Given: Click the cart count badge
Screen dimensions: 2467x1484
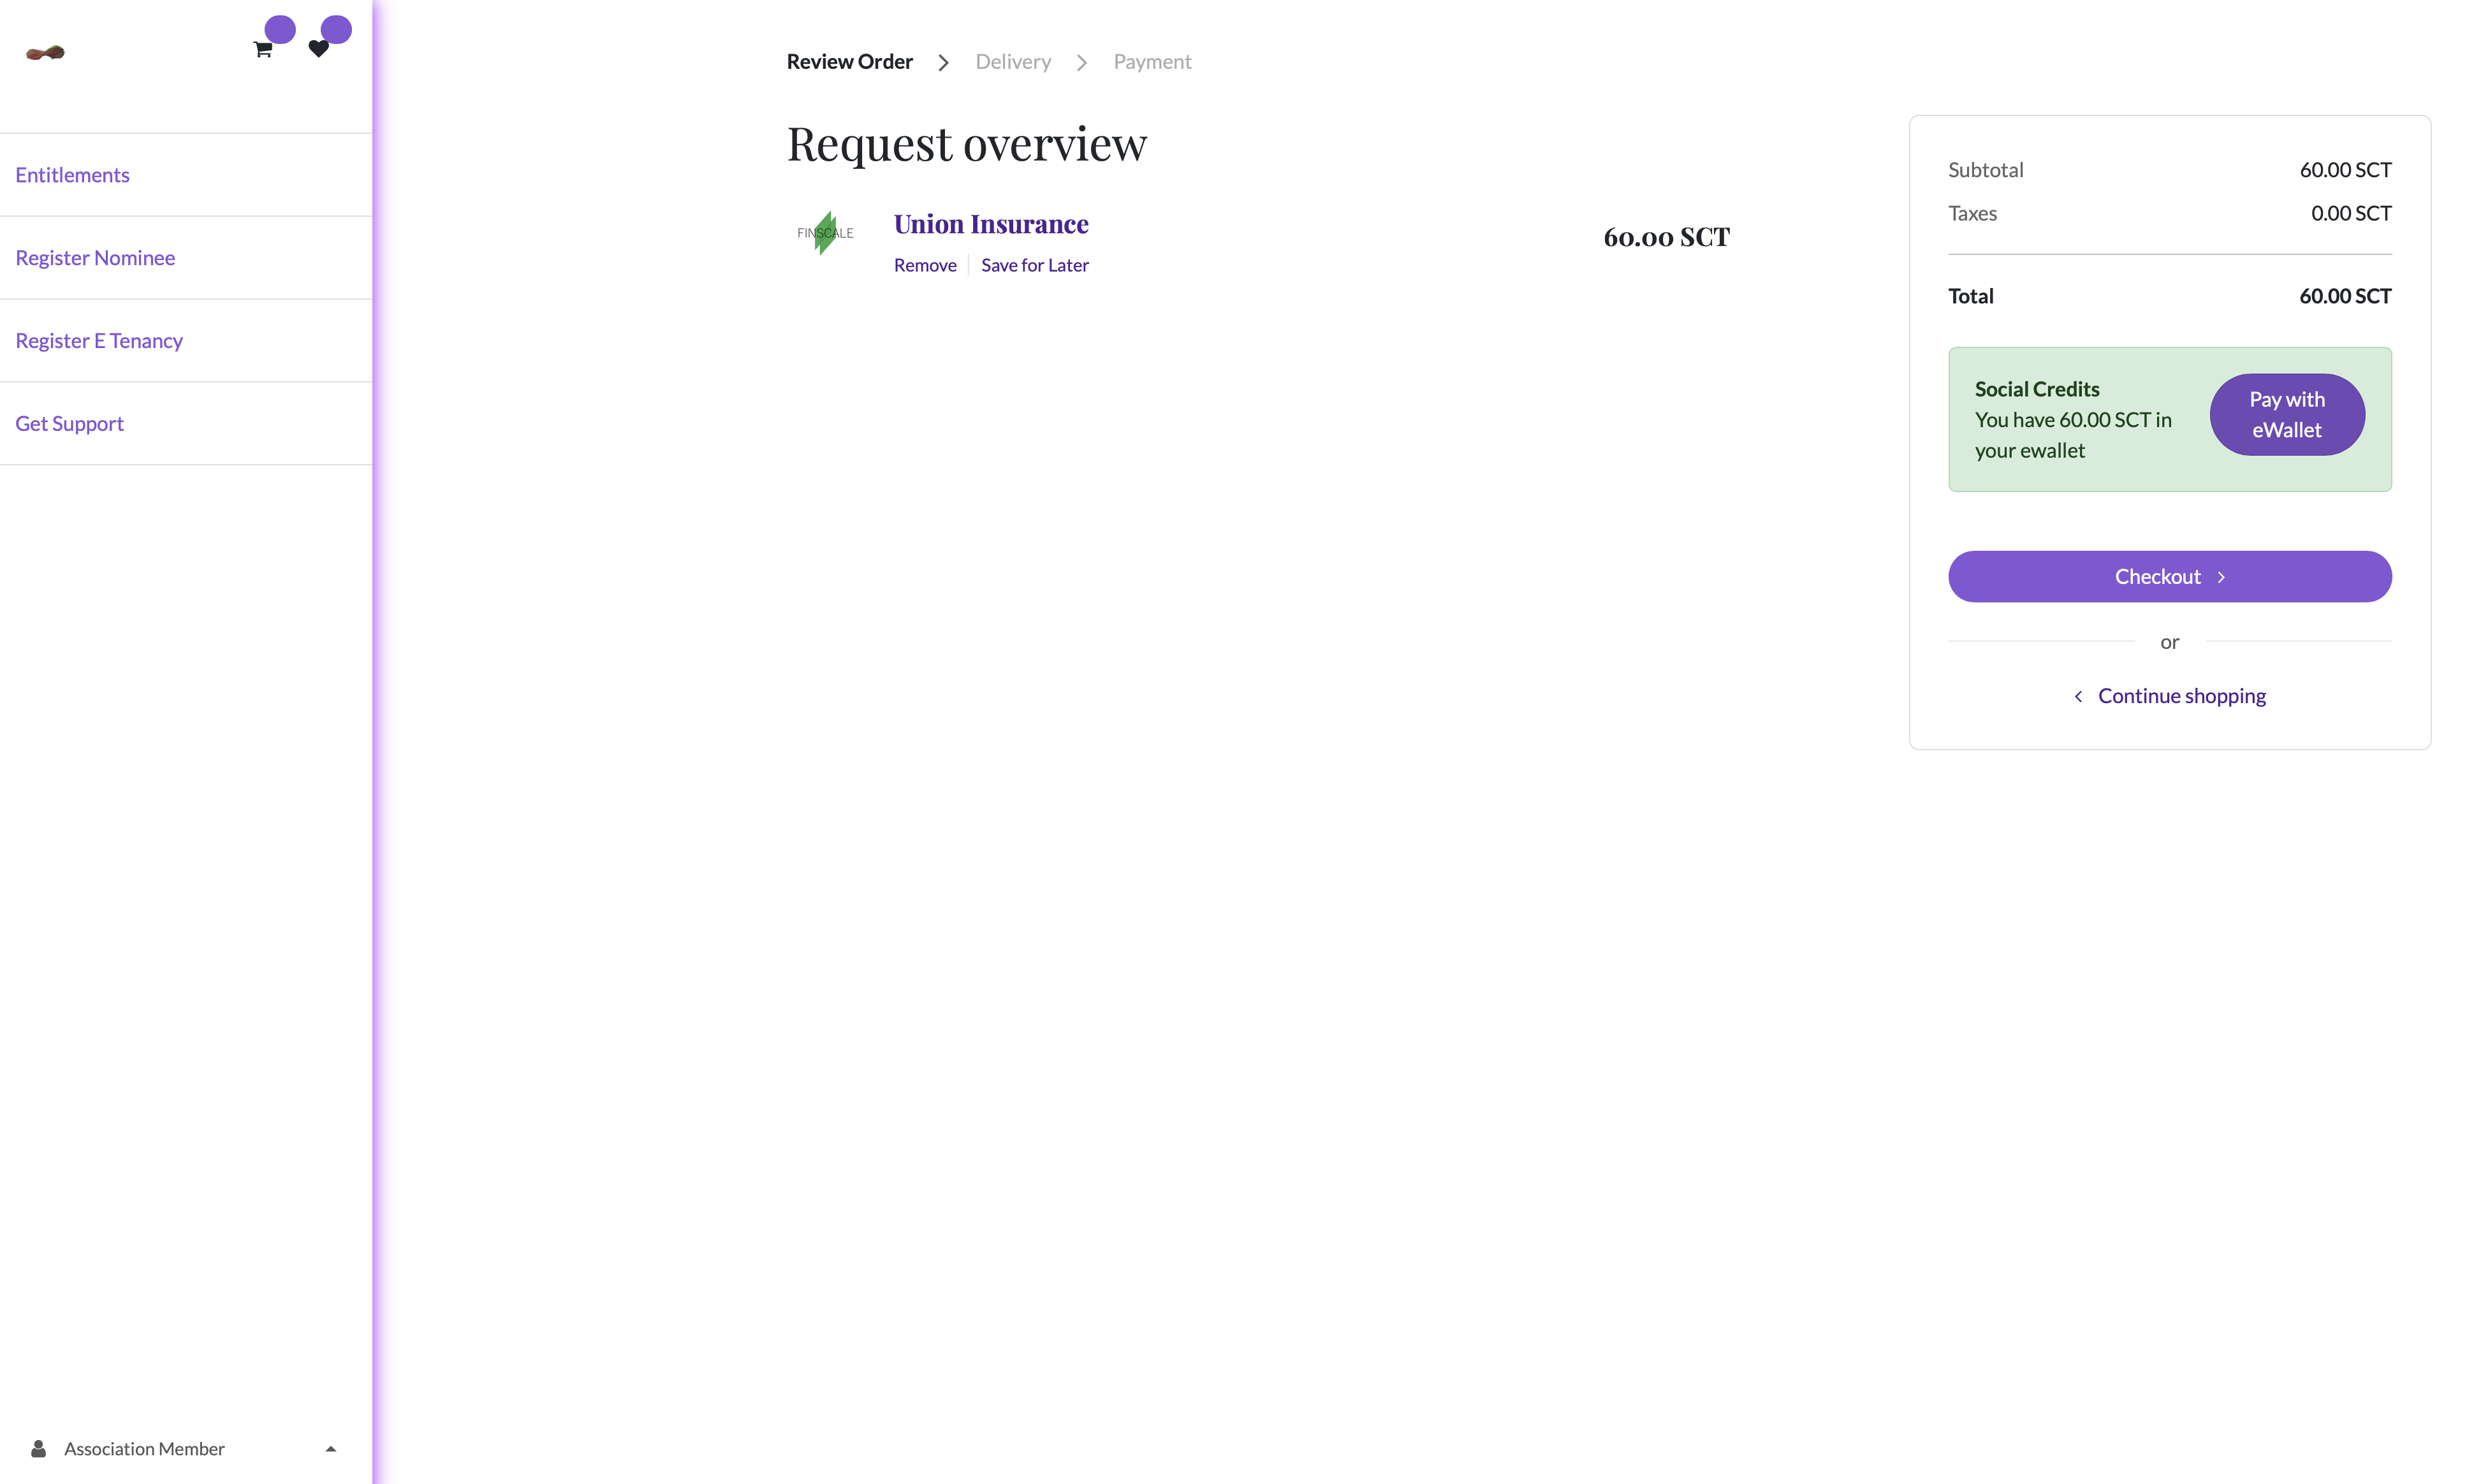Looking at the screenshot, I should pos(280,29).
